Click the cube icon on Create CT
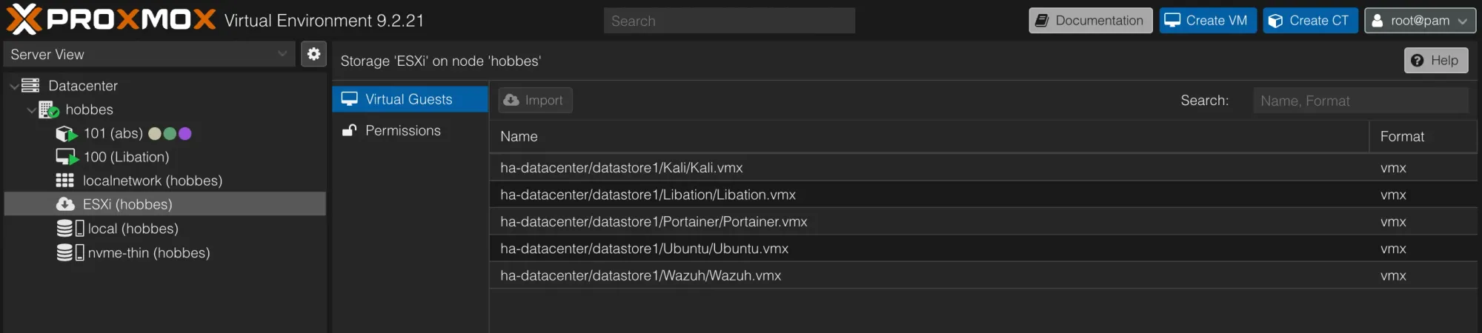This screenshot has width=1482, height=333. tap(1275, 21)
